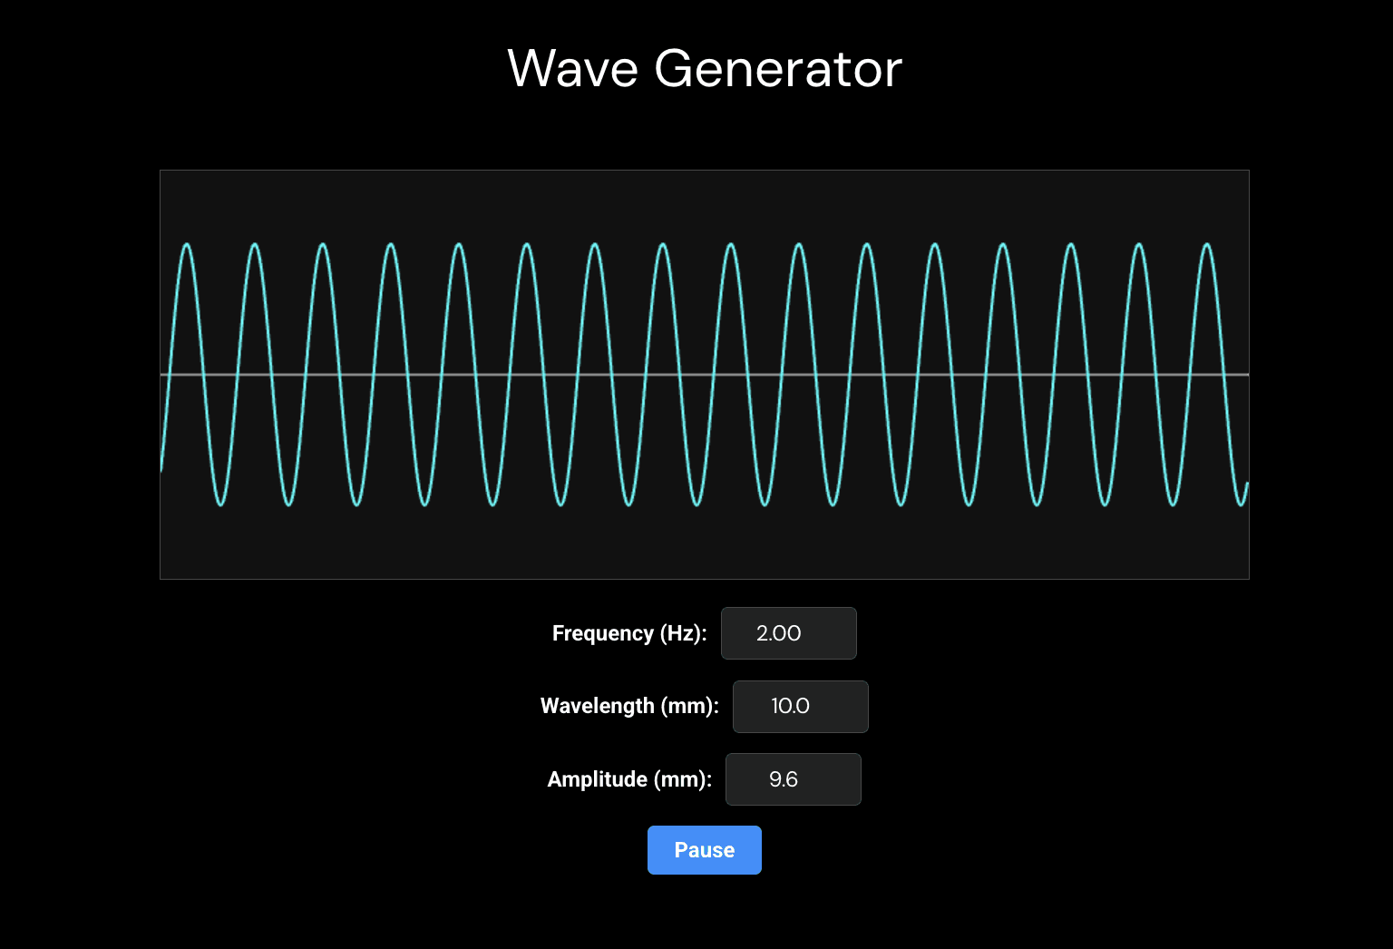
Task: Click the "Frequency (Hz):" label text
Action: 628,633
